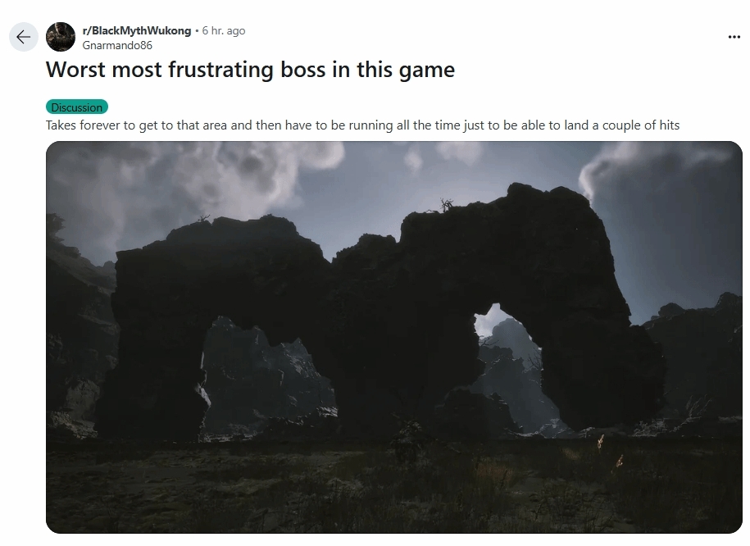Click the post title heading
This screenshot has width=750, height=546.
coord(250,70)
